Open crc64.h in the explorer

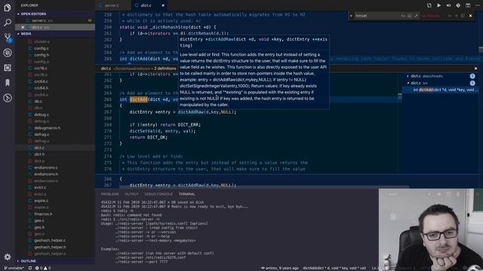(41, 88)
